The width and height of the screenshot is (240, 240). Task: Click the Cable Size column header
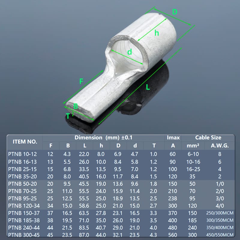click(208, 138)
